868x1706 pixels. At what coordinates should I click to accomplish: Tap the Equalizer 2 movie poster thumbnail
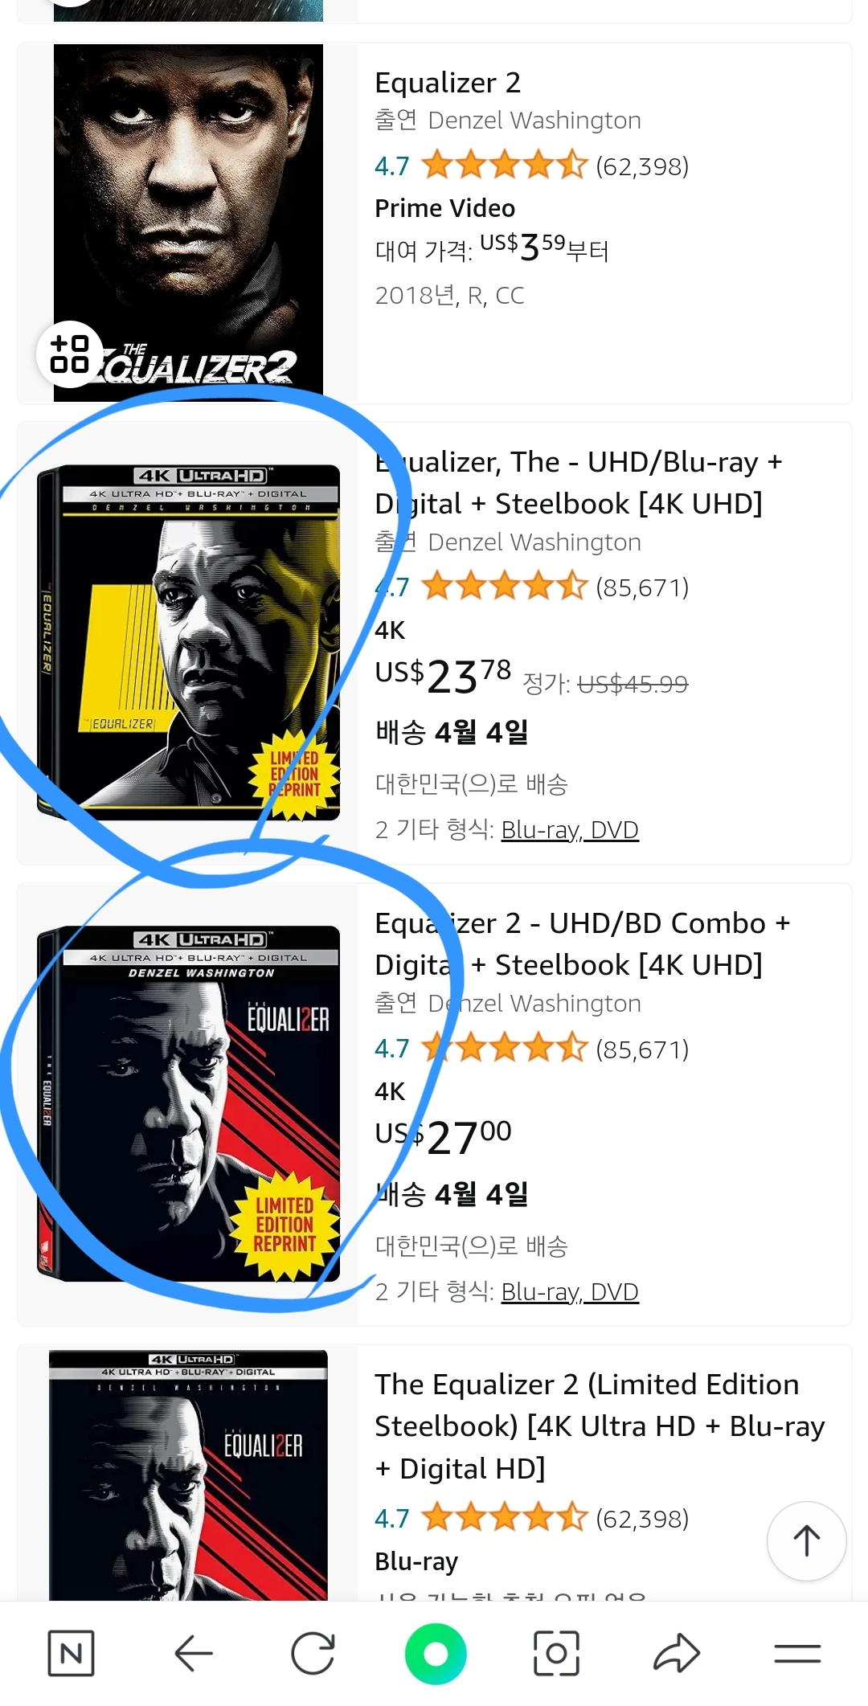(188, 223)
